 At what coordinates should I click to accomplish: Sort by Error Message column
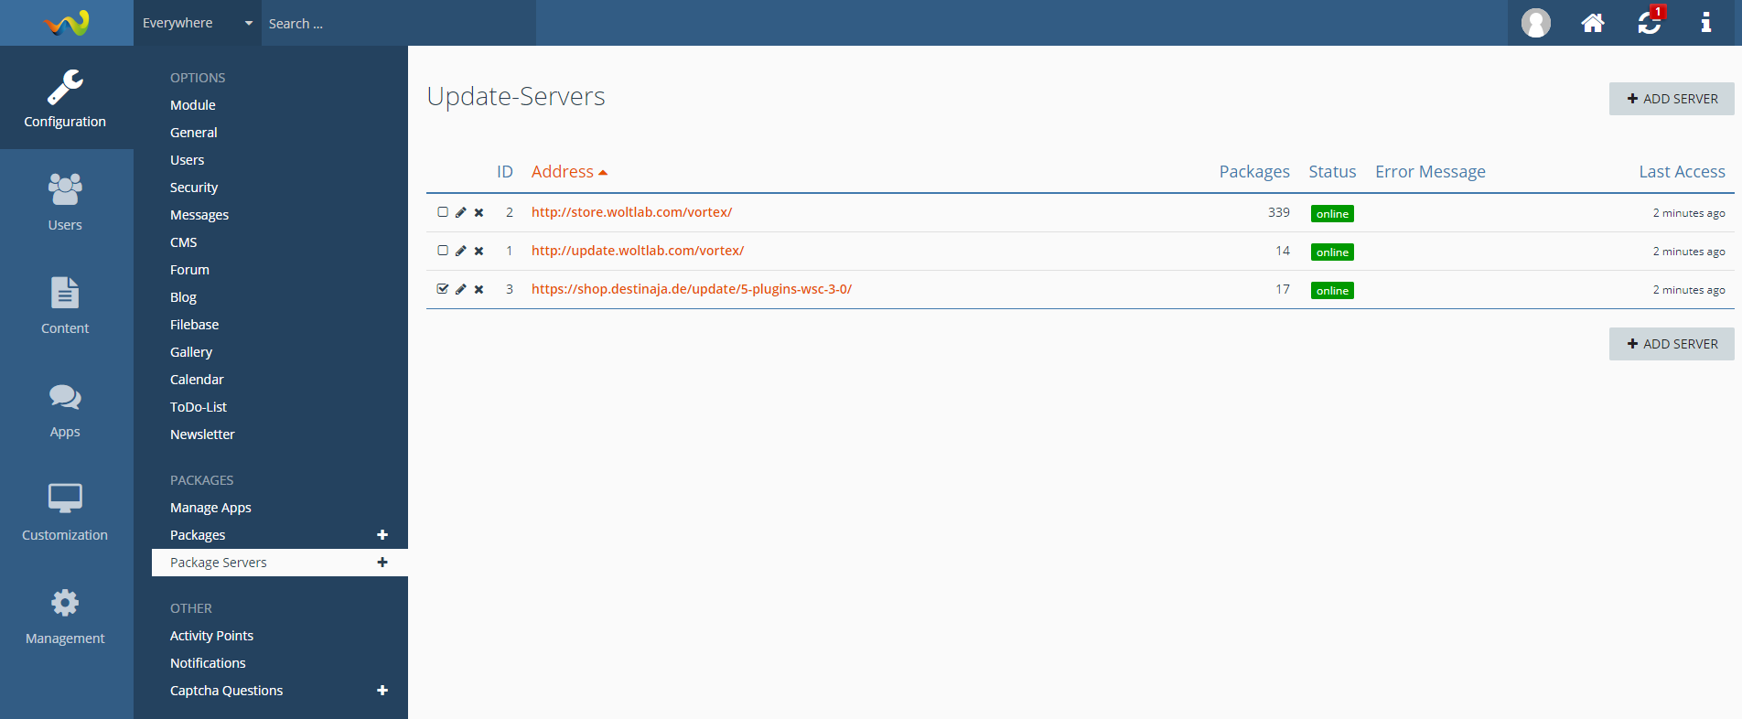pyautogui.click(x=1430, y=172)
